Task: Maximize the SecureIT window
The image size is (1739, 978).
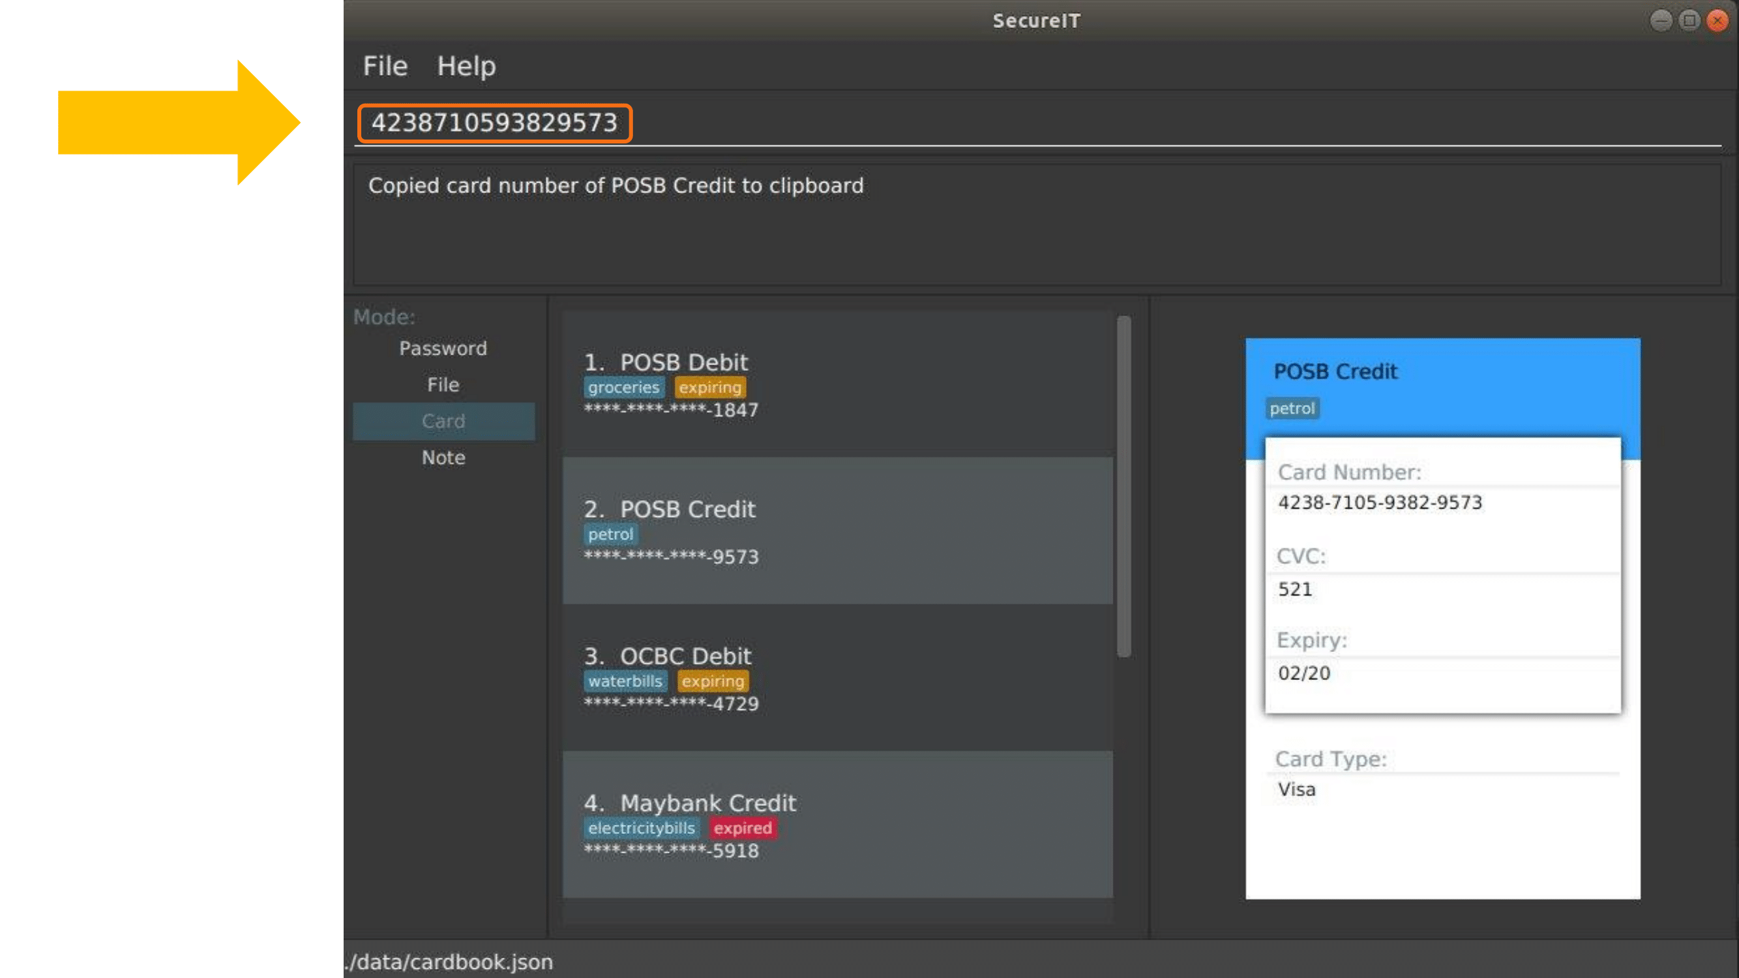Action: [x=1689, y=20]
